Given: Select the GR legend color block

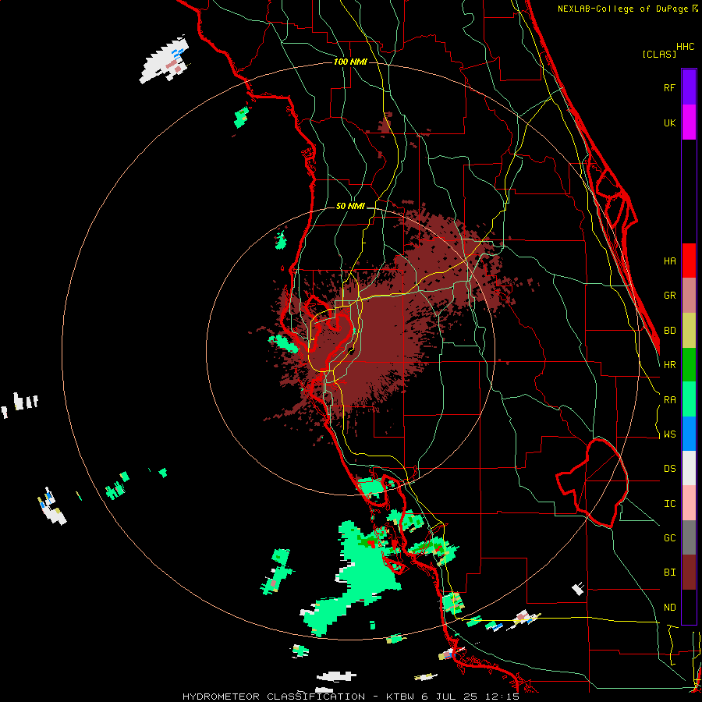Looking at the screenshot, I should [689, 296].
